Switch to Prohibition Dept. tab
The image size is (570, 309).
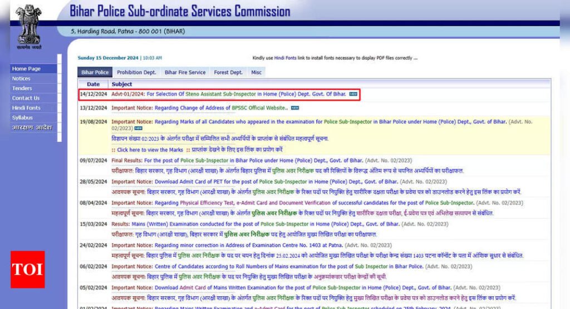tap(136, 72)
